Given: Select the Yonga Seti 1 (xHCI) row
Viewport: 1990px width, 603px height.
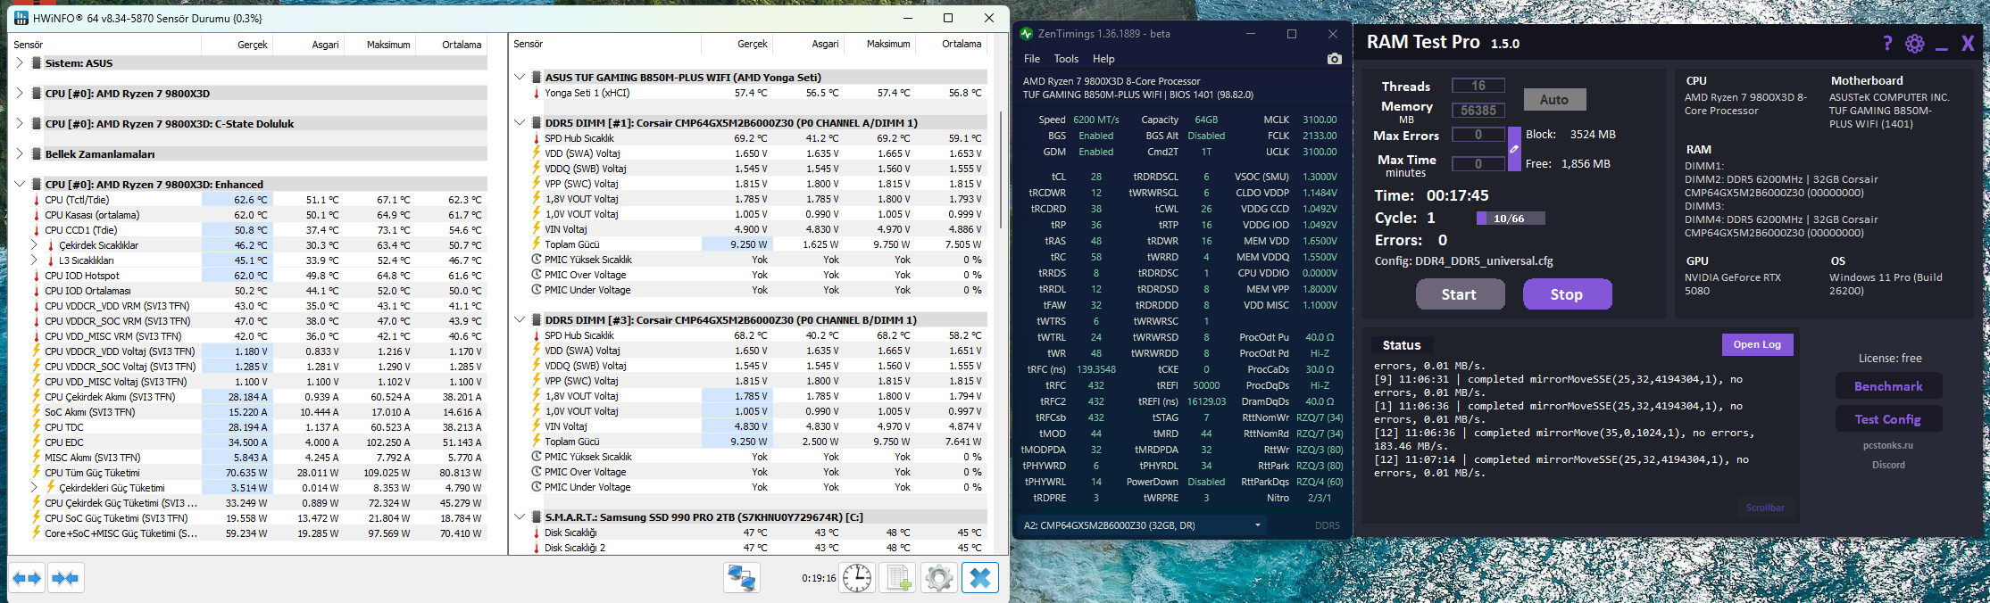Looking at the screenshot, I should click(758, 93).
